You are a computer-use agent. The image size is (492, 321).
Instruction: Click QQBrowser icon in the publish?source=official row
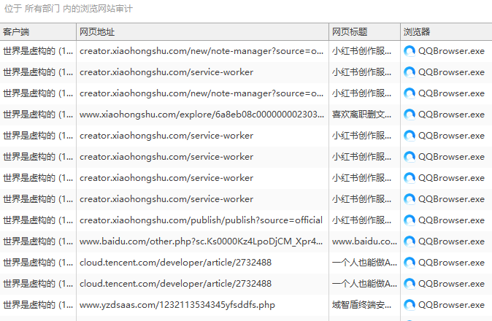(x=410, y=220)
